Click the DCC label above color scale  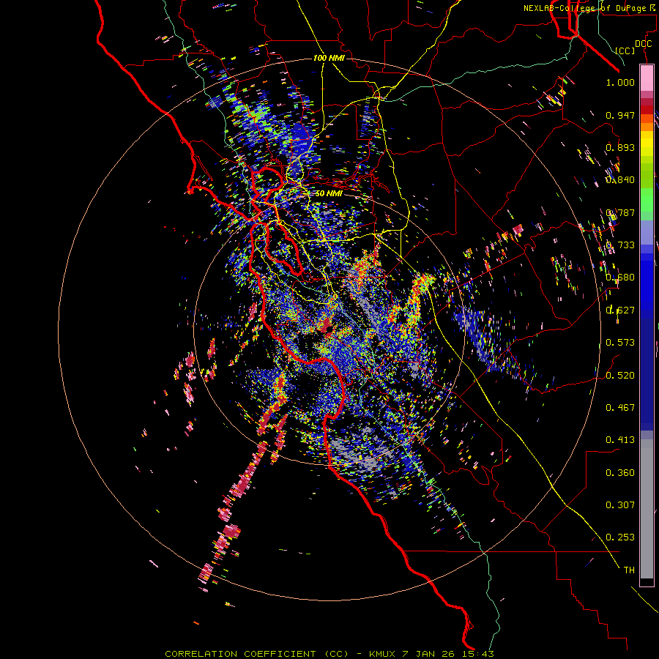tap(643, 44)
